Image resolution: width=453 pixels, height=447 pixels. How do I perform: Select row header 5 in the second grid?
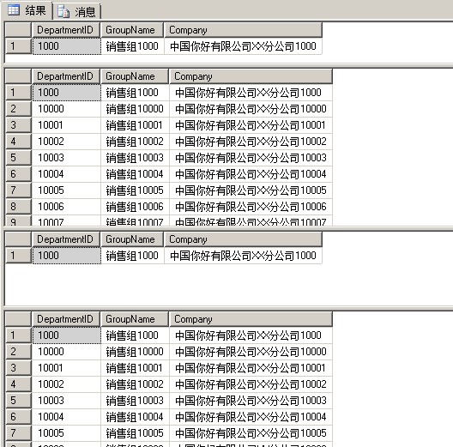point(18,158)
